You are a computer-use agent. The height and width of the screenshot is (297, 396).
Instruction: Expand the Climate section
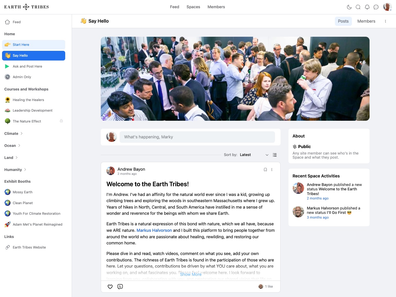point(14,134)
